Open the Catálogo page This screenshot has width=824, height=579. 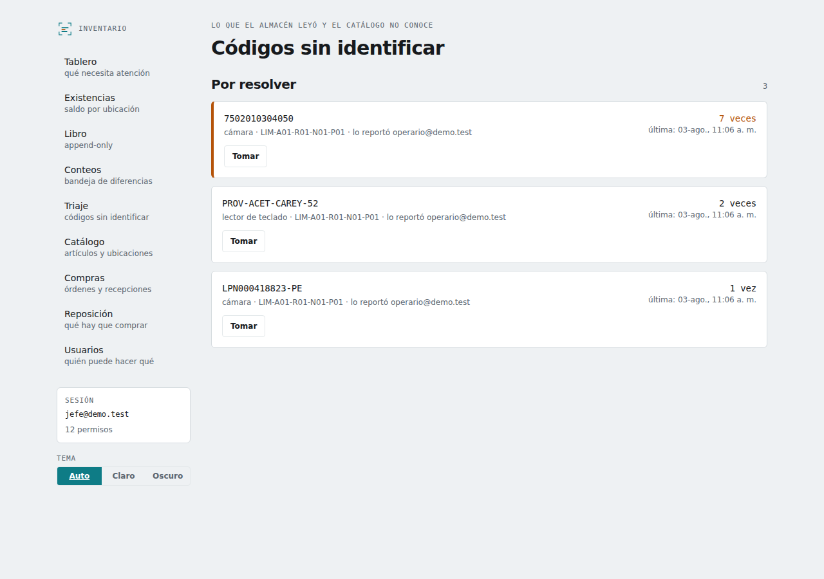pos(124,247)
